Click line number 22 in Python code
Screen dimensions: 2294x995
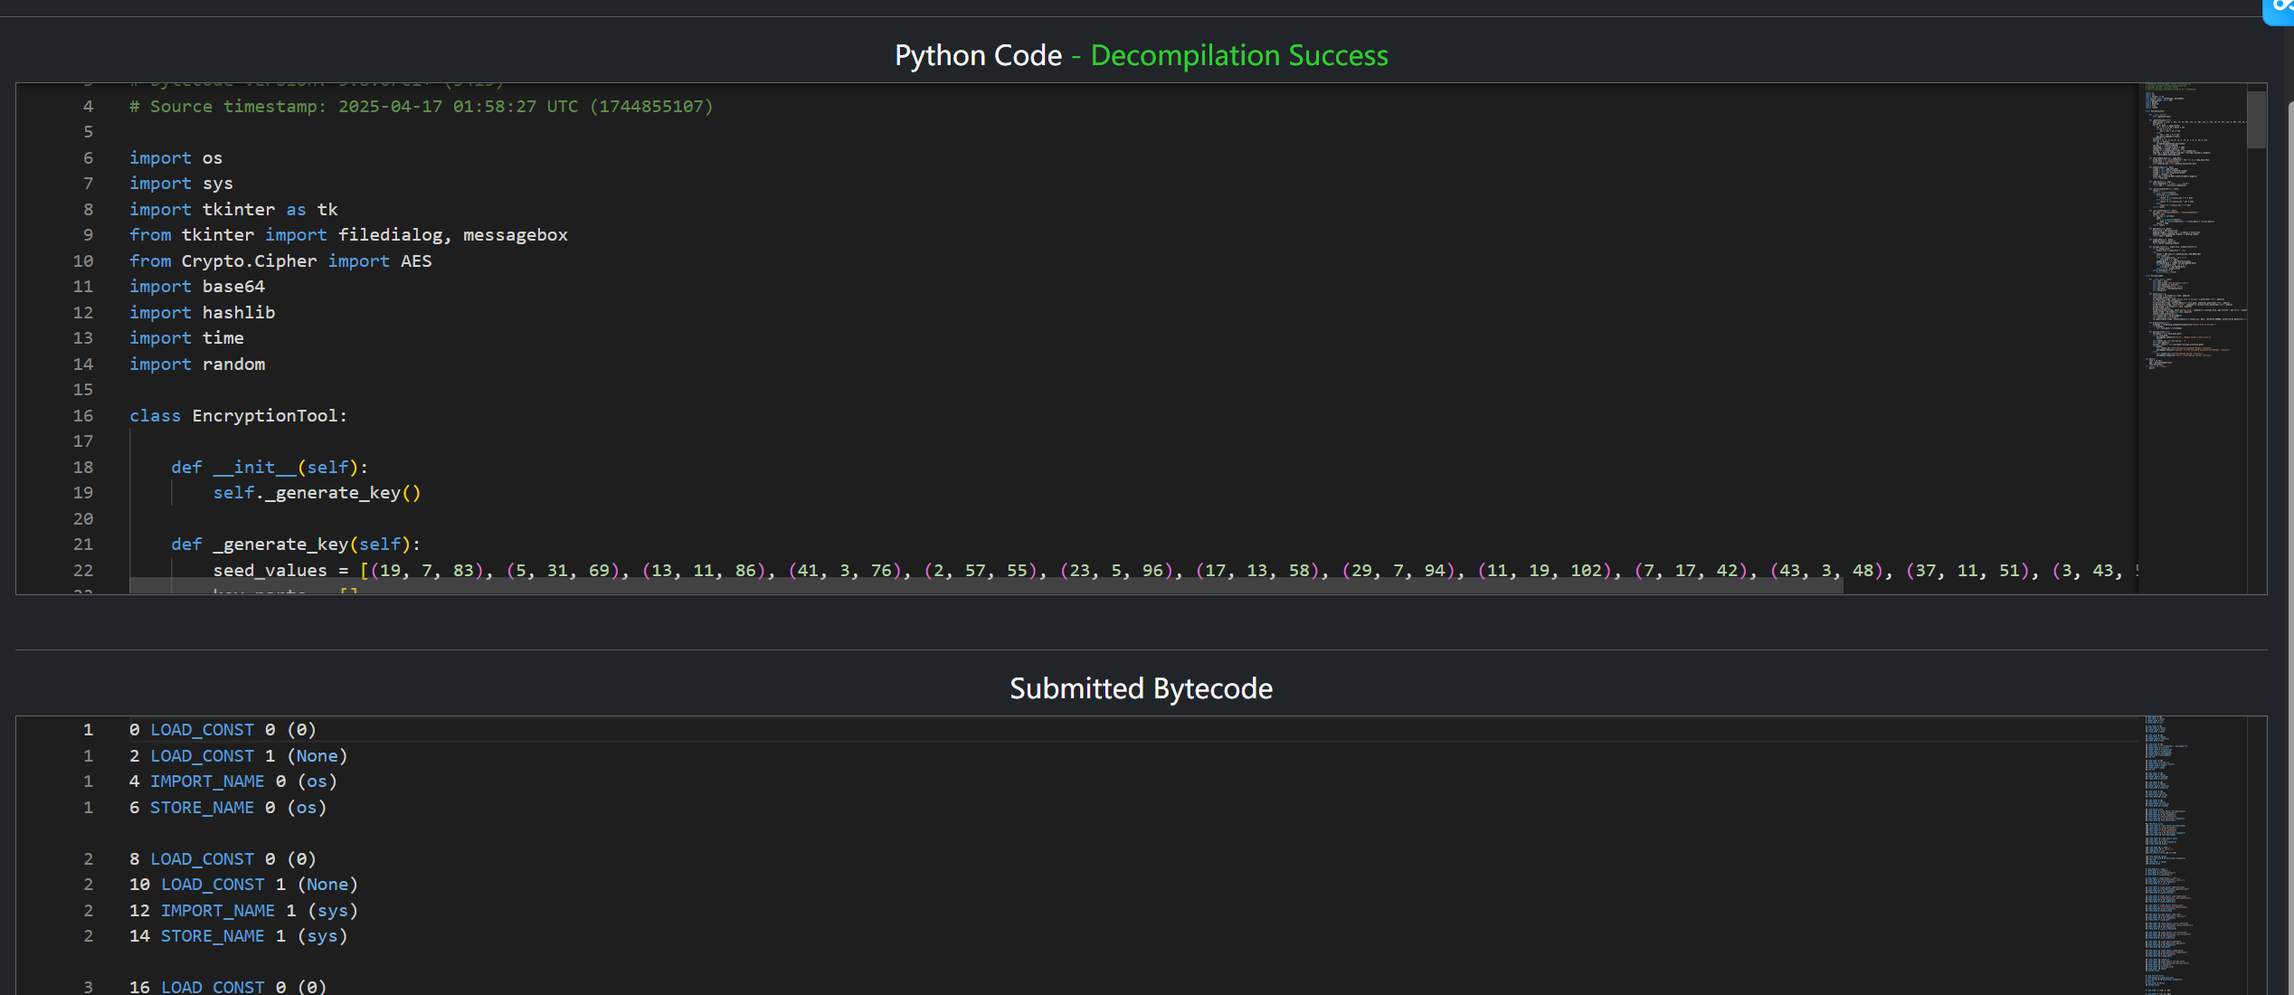83,571
